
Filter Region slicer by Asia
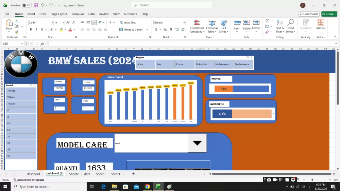tap(165, 64)
